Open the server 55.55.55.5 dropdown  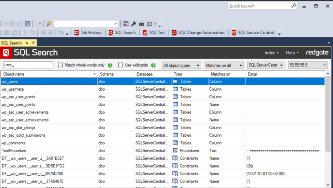click(x=307, y=65)
